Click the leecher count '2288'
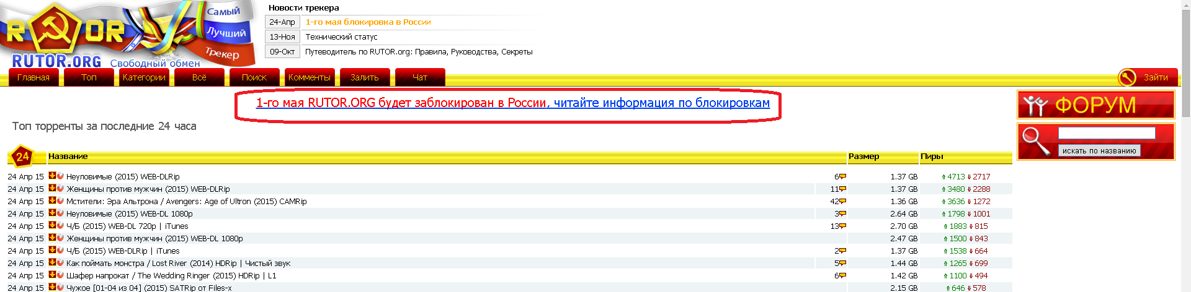1191x292 pixels. 981,189
